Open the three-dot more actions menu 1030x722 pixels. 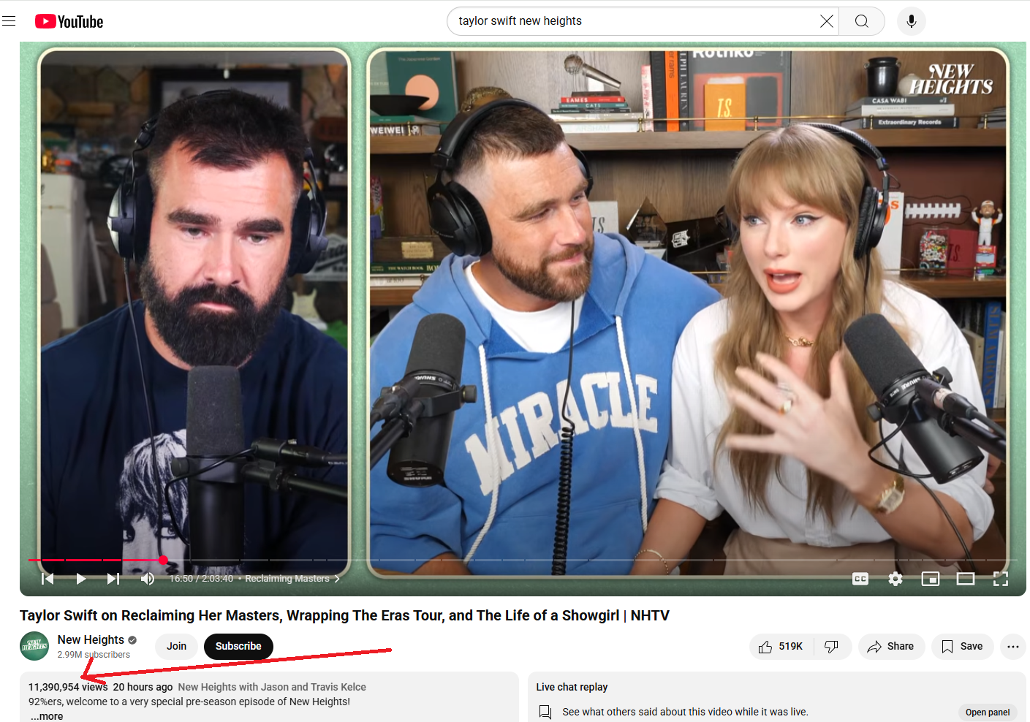(x=1012, y=646)
